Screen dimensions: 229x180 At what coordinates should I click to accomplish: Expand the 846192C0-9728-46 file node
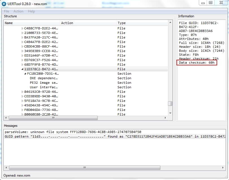click(22, 92)
